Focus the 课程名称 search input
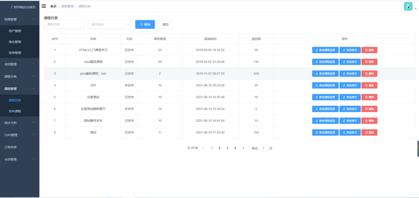Image resolution: width=419 pixels, height=198 pixels. tap(64, 24)
